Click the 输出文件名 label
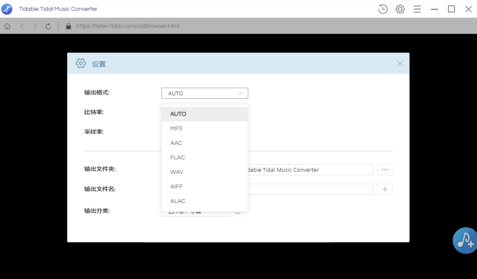The width and height of the screenshot is (477, 279). [x=100, y=189]
